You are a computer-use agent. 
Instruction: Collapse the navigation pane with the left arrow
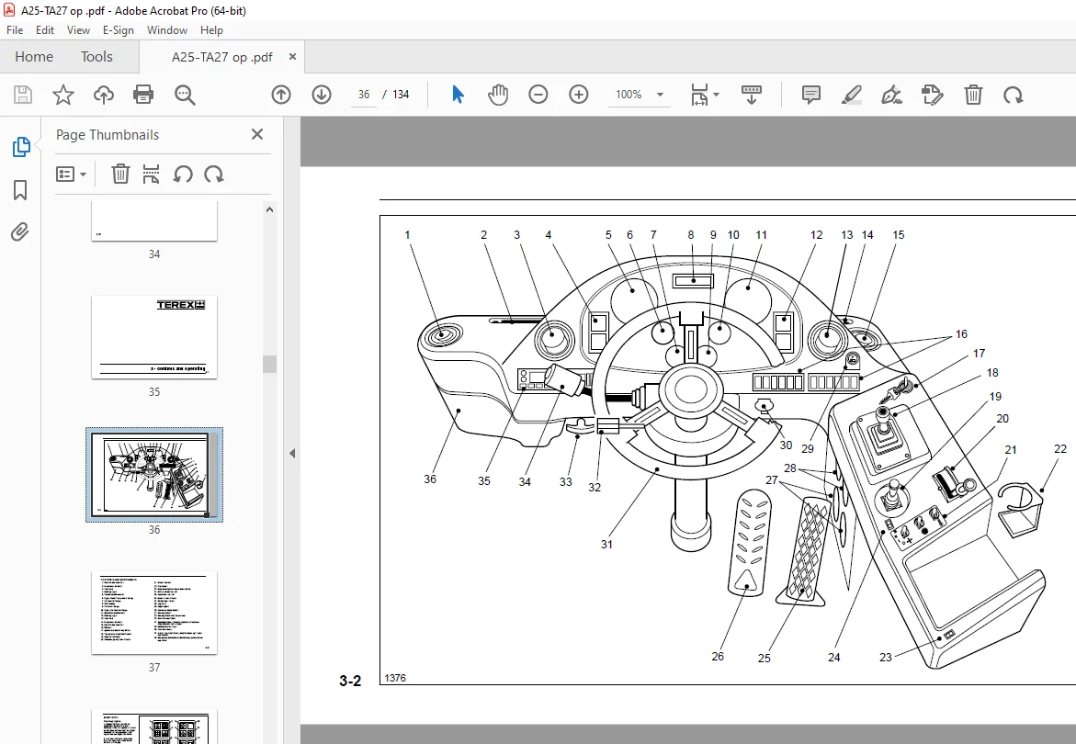pyautogui.click(x=292, y=453)
